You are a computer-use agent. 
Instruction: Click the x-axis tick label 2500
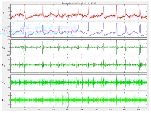click(82, 109)
